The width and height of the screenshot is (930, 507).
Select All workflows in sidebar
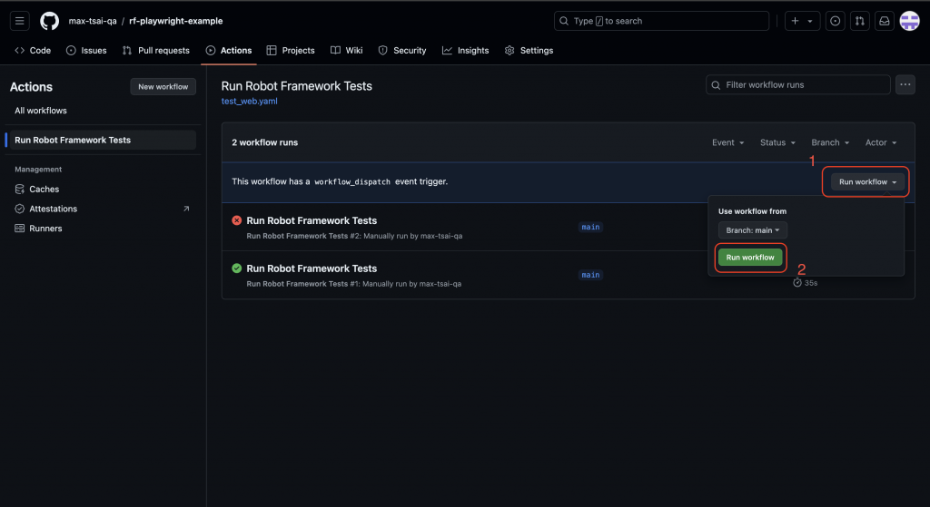41,111
